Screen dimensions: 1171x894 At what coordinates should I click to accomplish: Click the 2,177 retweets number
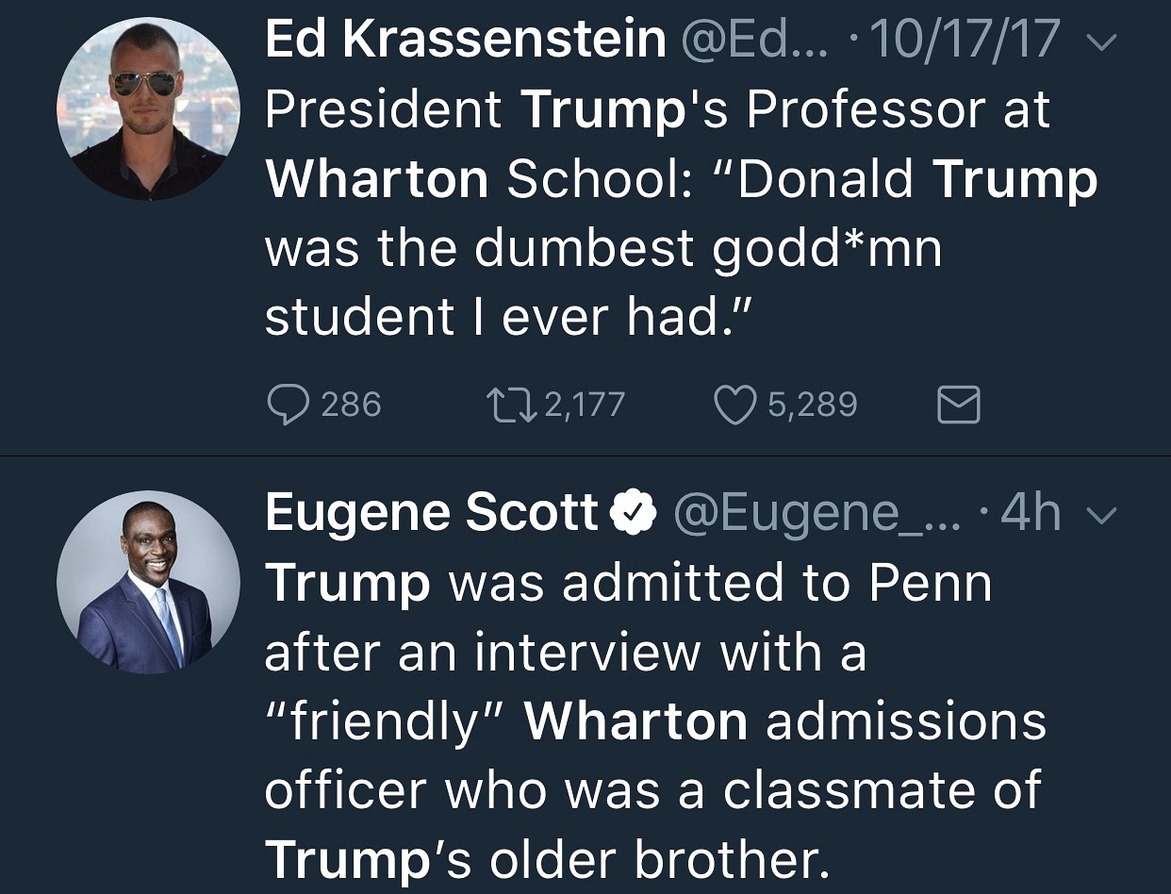pyautogui.click(x=585, y=405)
